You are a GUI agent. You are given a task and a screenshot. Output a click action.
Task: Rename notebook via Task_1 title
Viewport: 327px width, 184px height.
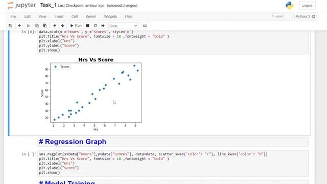48,5
